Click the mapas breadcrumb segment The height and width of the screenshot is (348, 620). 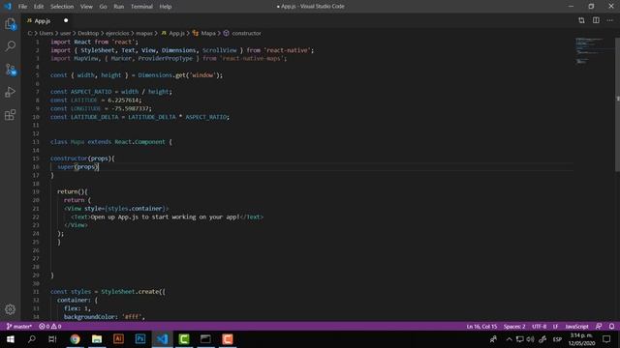(x=144, y=33)
